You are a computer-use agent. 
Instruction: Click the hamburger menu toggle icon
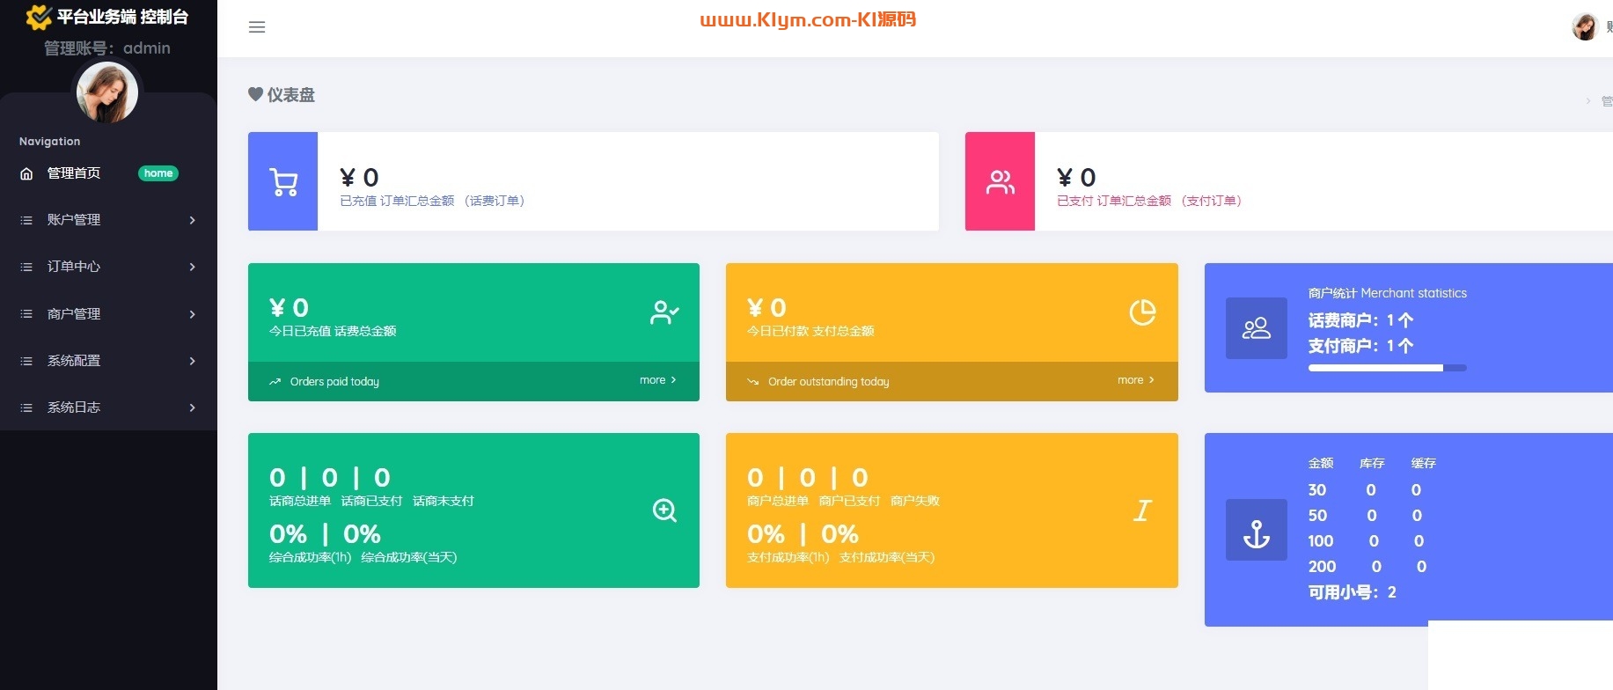(x=257, y=27)
